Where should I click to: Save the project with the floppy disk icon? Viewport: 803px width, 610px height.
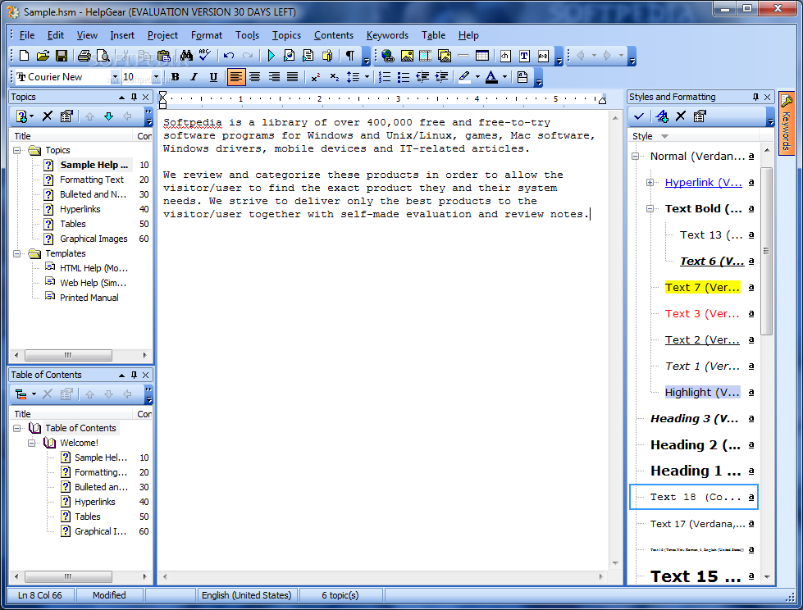(x=62, y=56)
